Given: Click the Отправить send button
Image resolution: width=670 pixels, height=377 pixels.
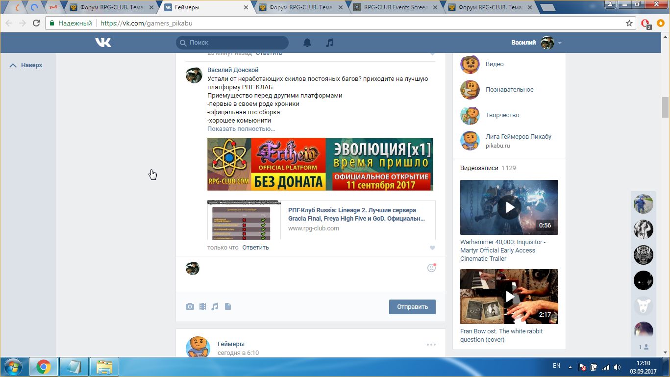Looking at the screenshot, I should click(412, 307).
